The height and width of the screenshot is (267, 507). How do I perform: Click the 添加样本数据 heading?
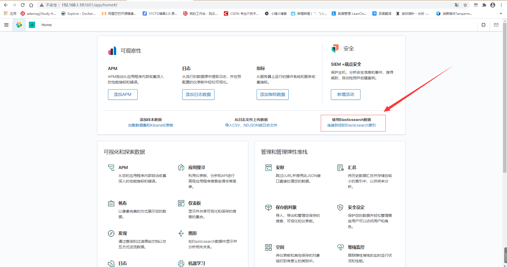(x=151, y=120)
